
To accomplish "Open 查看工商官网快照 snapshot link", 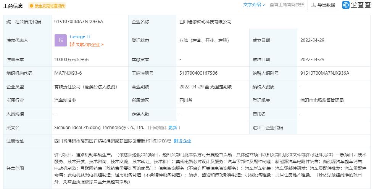I will click(x=287, y=5).
